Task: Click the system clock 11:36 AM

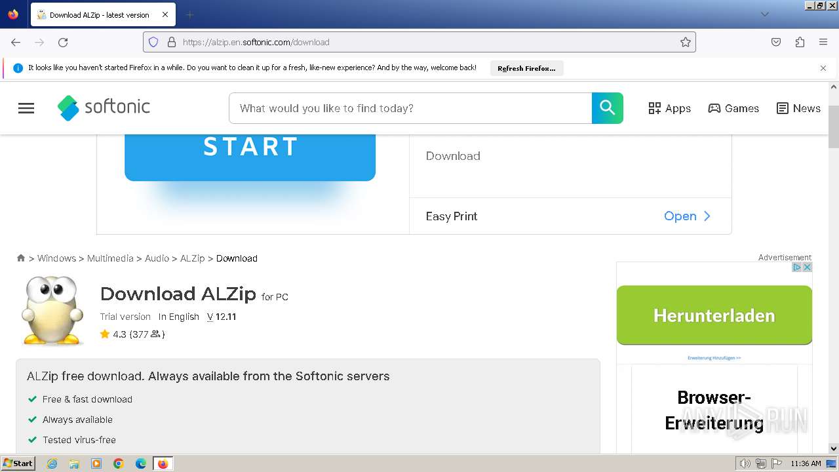Action: [x=806, y=463]
